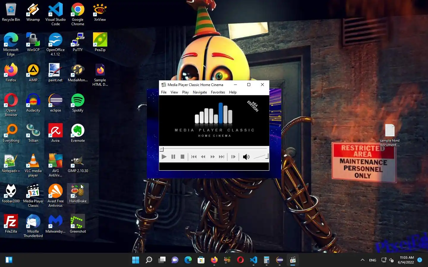Screen dimensions: 428x267
Task: Open taskbar Search magnifier
Action: click(149, 260)
